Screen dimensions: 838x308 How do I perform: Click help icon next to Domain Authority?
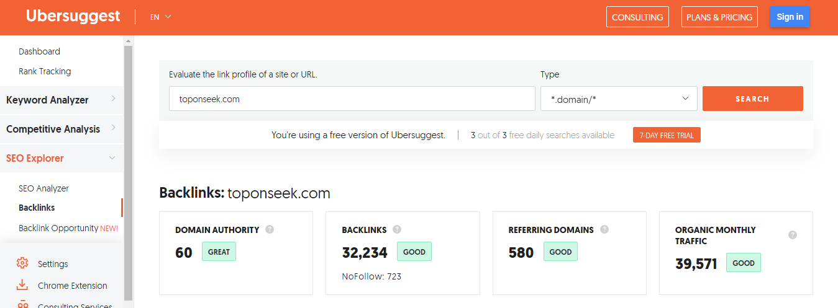click(270, 229)
